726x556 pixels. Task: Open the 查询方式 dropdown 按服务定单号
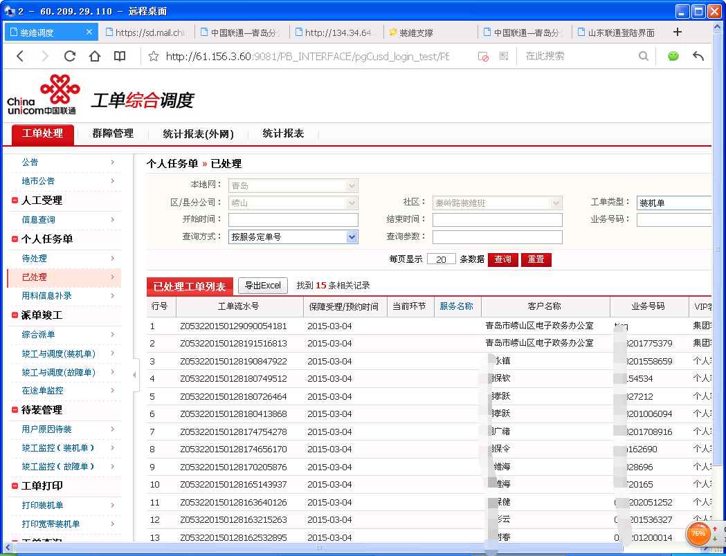pos(293,237)
